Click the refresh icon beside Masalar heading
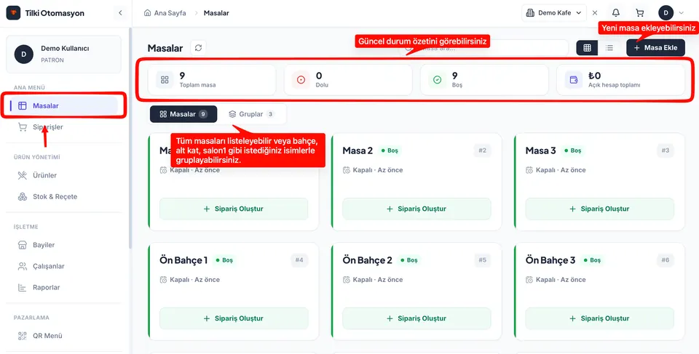The height and width of the screenshot is (354, 699). click(198, 48)
